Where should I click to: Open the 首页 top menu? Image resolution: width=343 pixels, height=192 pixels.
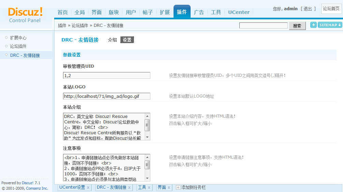click(x=62, y=12)
